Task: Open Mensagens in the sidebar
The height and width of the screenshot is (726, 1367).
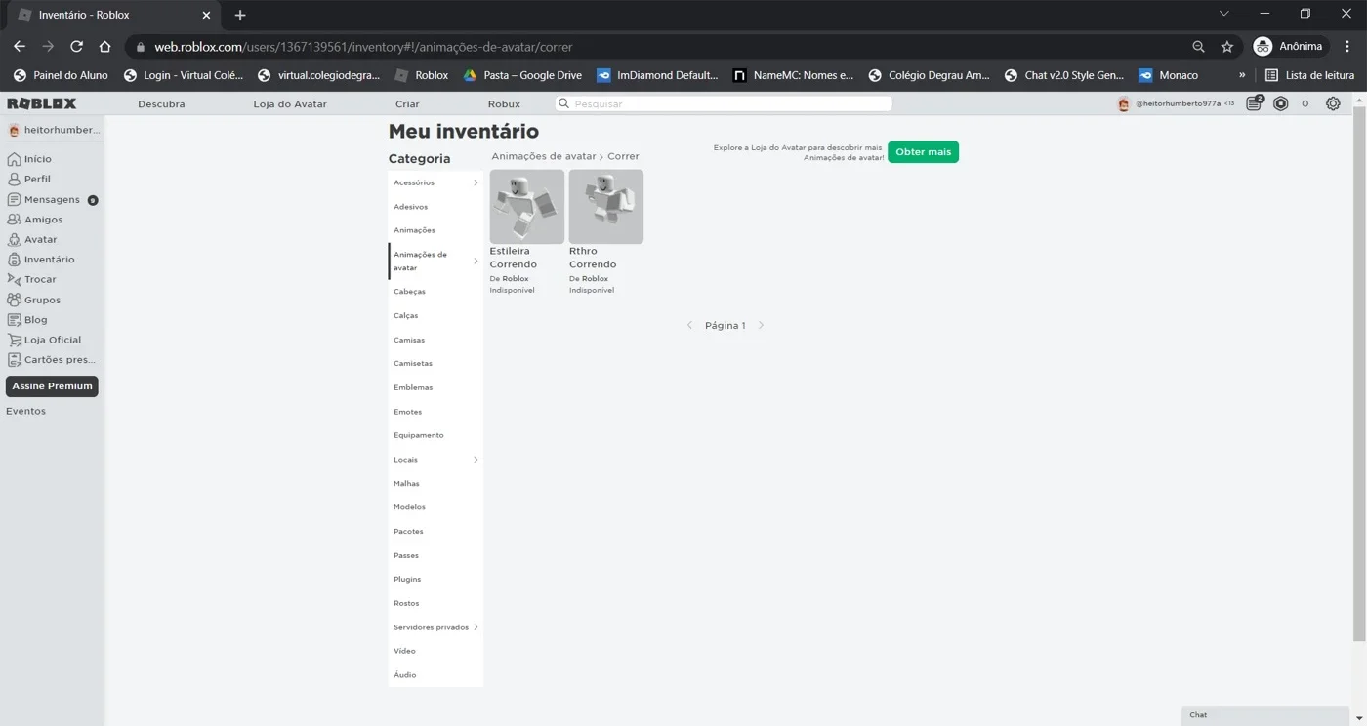Action: point(53,199)
